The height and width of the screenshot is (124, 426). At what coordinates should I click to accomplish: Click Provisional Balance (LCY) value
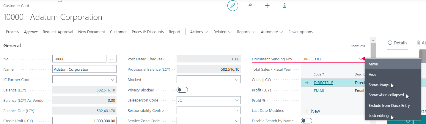point(230,69)
